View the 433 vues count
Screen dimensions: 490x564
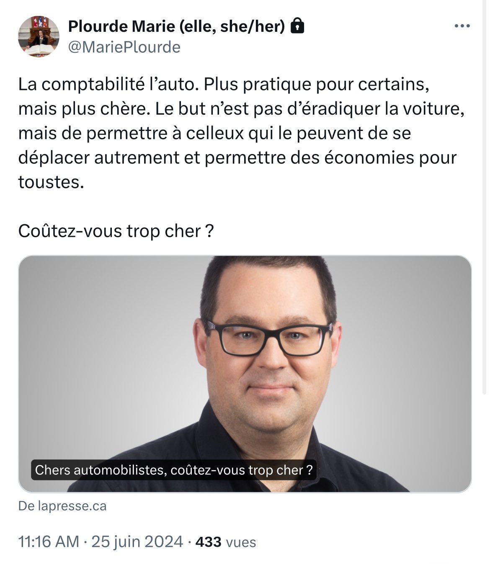(226, 542)
